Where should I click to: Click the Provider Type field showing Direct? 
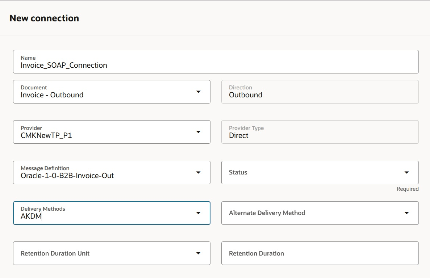click(319, 135)
